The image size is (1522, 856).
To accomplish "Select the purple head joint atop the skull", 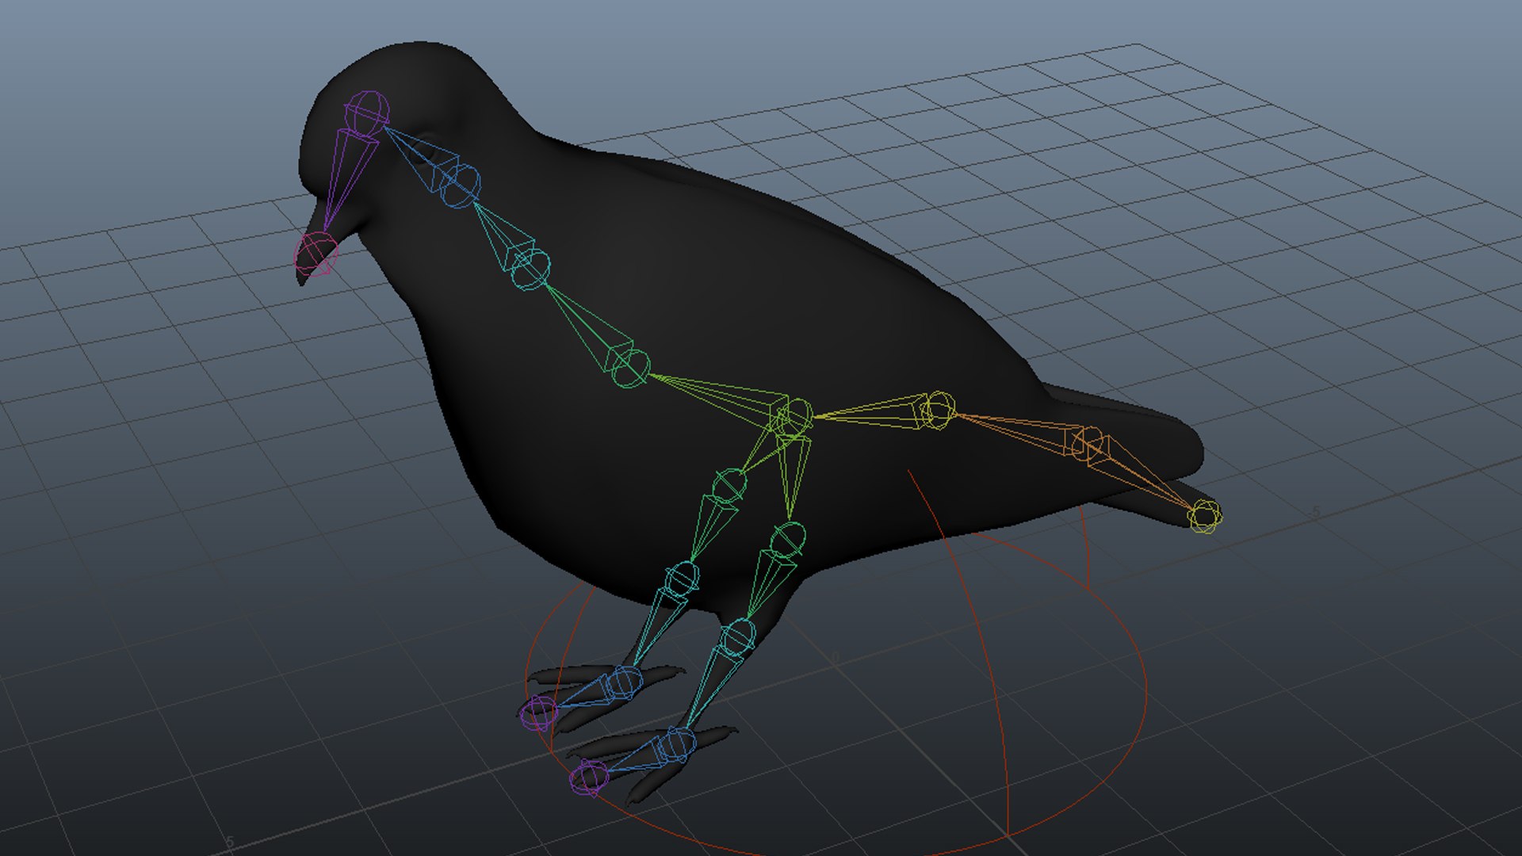I will 367,111.
